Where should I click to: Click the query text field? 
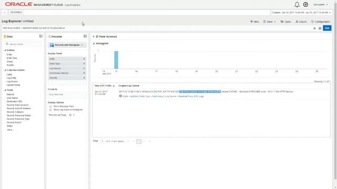coord(157,28)
